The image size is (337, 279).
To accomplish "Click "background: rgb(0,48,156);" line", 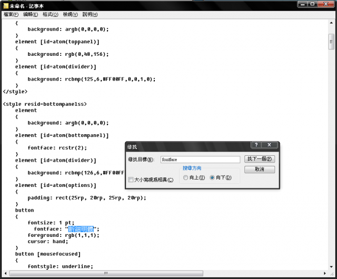I will pyautogui.click(x=68, y=54).
